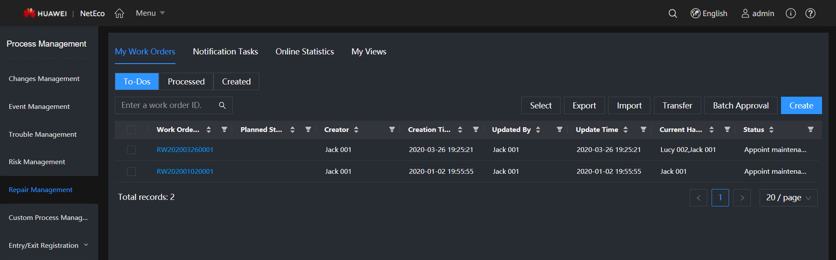Filter the Creator column
Viewport: 836px width, 260px height.
[392, 130]
